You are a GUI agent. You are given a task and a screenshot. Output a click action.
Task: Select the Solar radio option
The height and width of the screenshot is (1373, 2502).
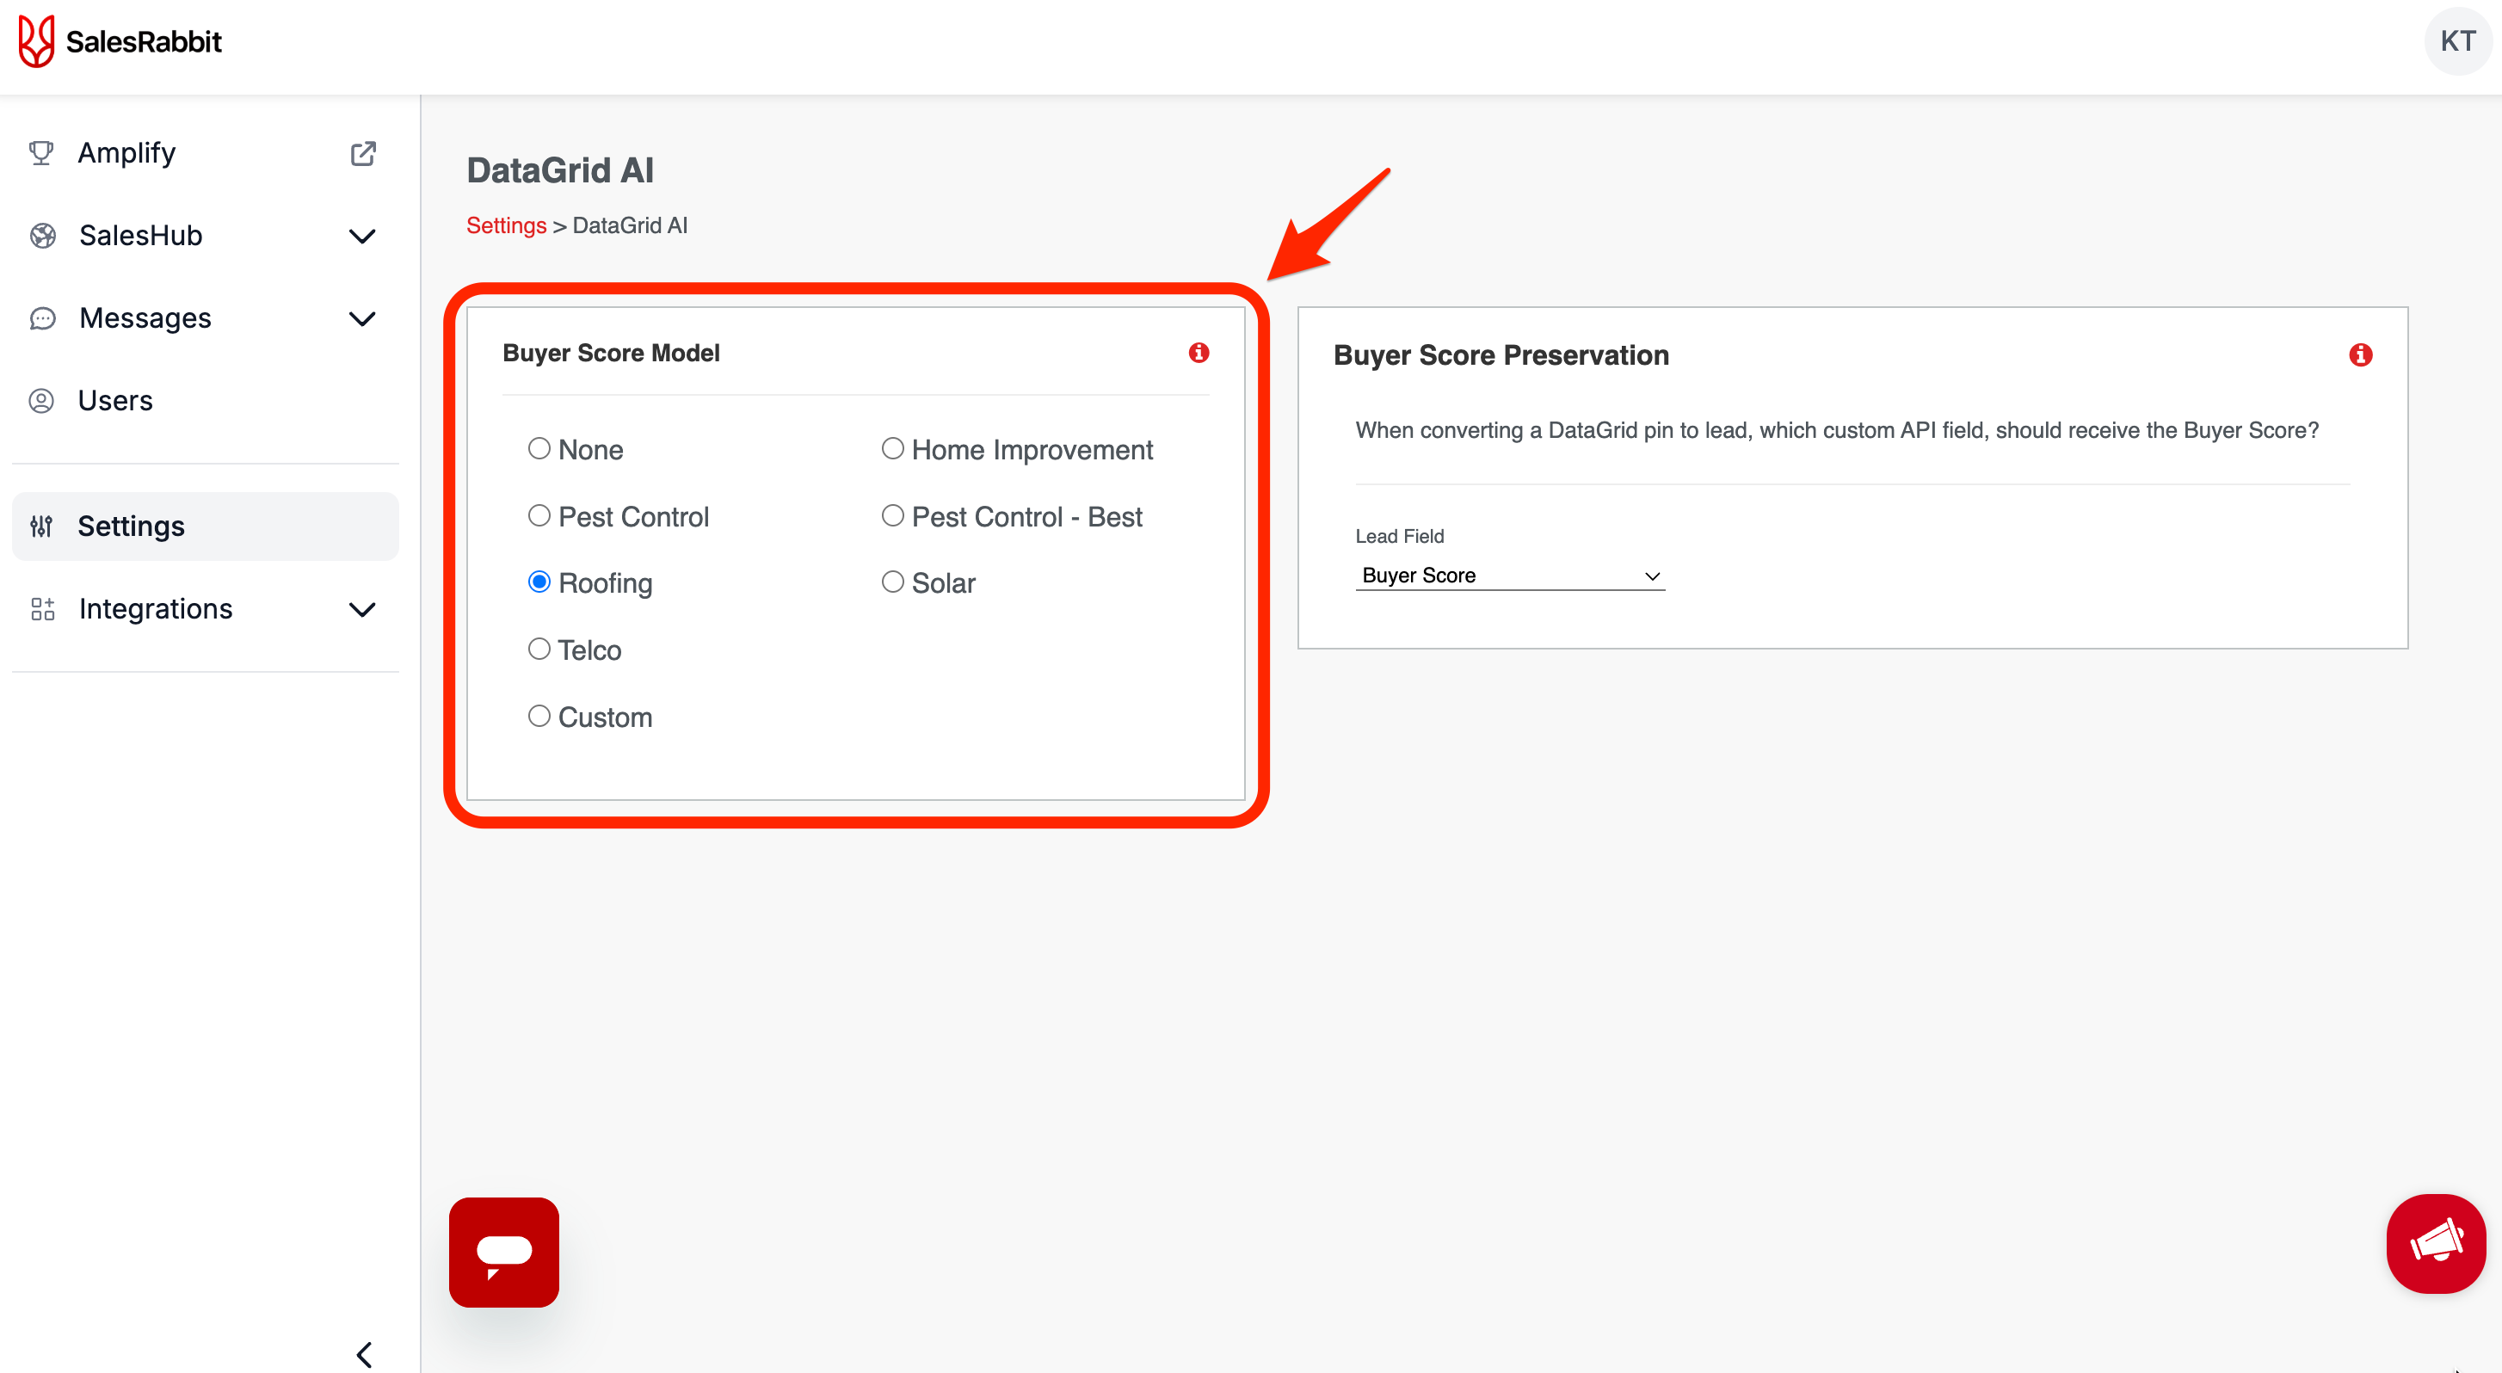pos(892,582)
